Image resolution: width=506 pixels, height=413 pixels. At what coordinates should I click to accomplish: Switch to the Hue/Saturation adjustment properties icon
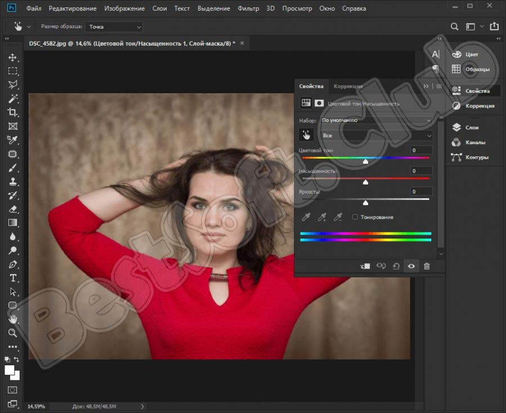point(306,103)
